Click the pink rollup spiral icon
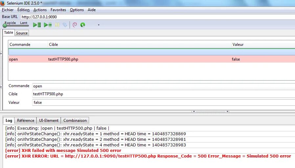295x168 pixels. pyautogui.click(x=75, y=25)
